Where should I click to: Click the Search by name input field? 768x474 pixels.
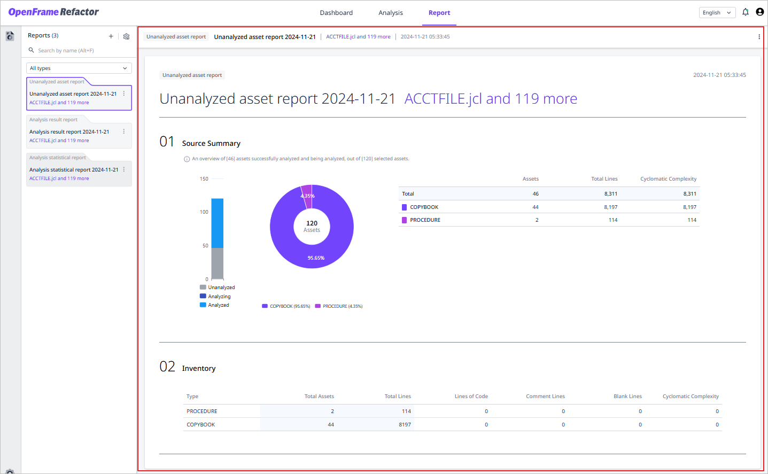point(80,51)
